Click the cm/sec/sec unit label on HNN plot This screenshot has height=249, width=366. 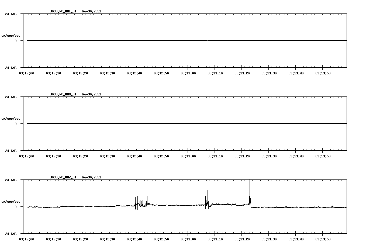pos(11,119)
